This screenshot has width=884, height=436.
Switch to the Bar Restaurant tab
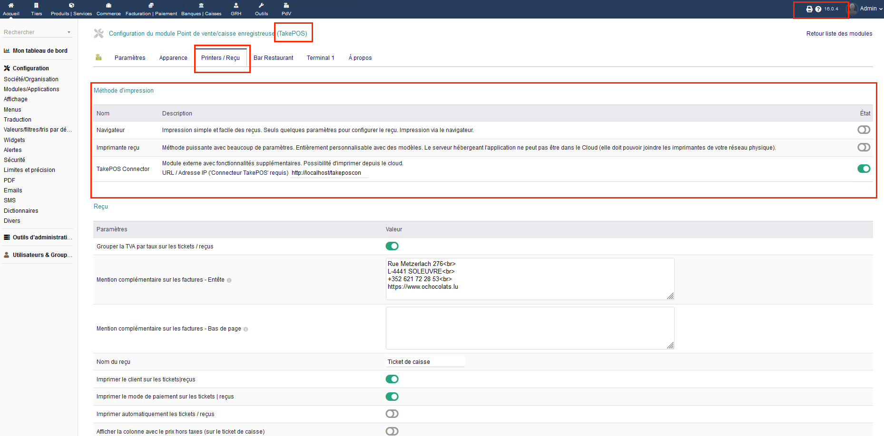[x=274, y=57]
